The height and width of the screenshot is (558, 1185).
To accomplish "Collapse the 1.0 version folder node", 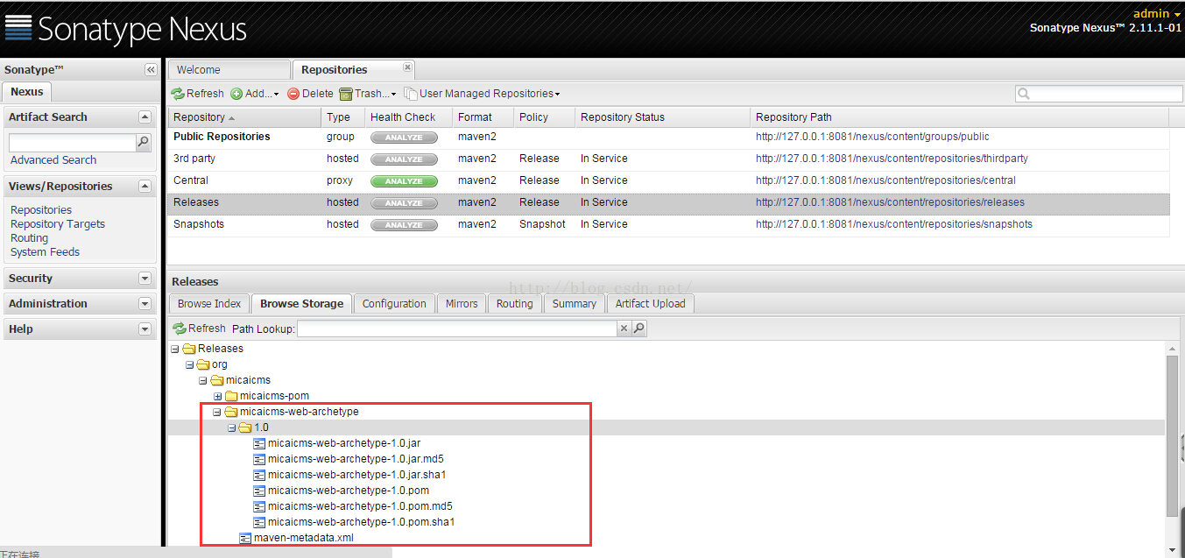I will tap(231, 427).
